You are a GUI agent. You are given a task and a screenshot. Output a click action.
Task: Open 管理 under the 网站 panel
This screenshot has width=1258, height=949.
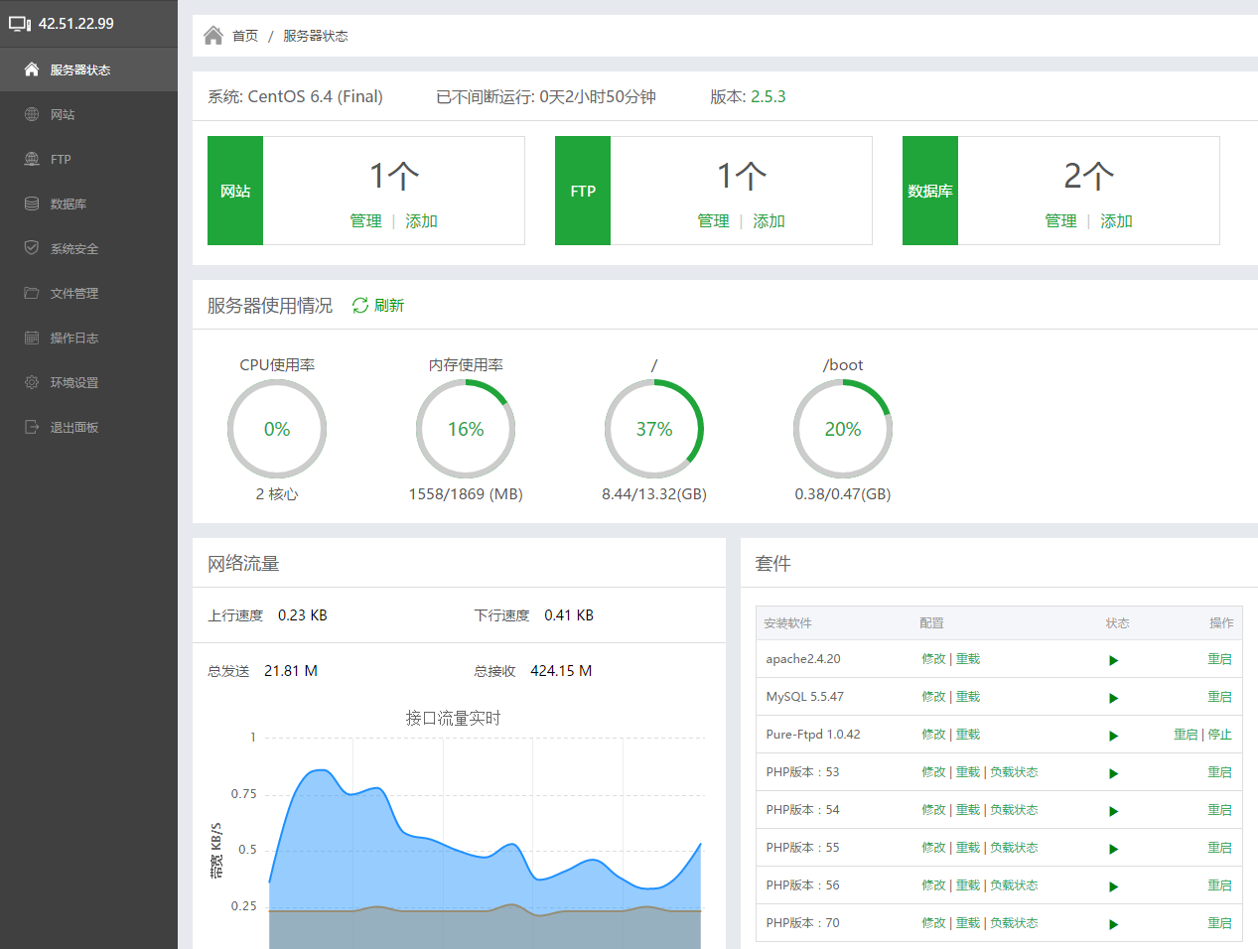(366, 220)
